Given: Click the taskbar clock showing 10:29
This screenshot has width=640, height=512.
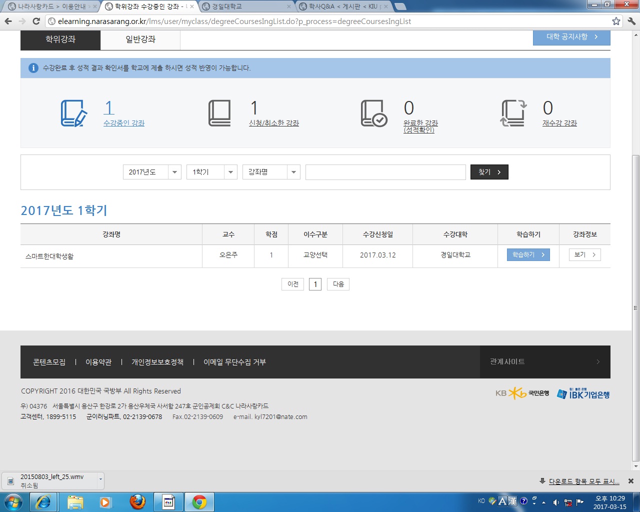Looking at the screenshot, I should [610, 502].
